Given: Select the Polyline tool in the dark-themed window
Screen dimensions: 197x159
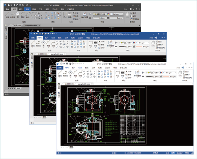Looking at the screenshot, I should 12,15.
